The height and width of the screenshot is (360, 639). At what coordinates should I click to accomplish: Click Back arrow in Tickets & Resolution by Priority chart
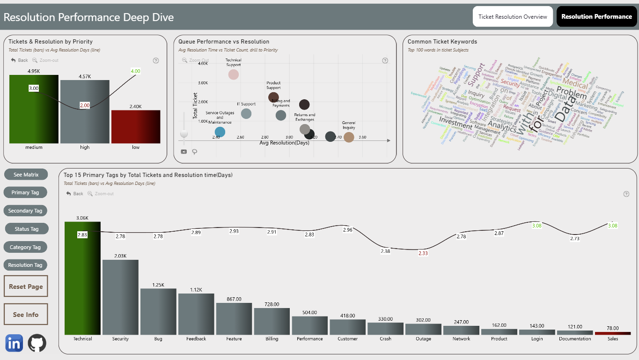(x=14, y=60)
